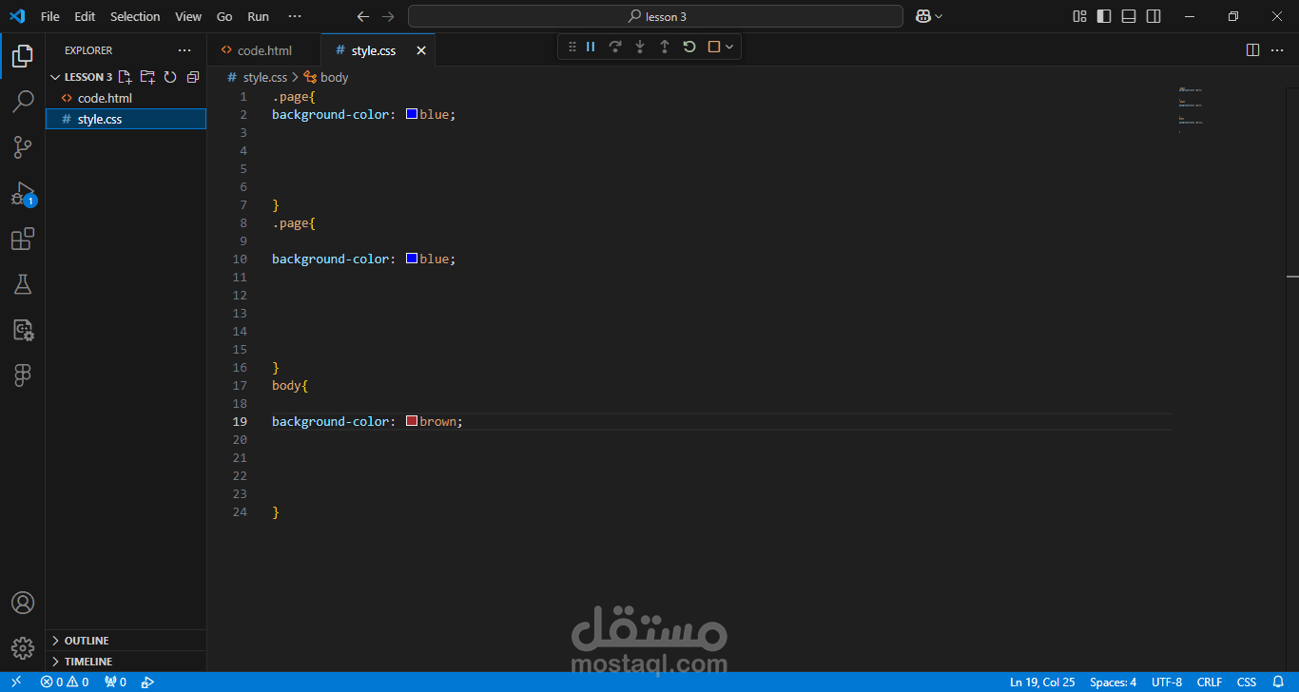Click the code minimap preview
1299x692 pixels.
point(1191,109)
